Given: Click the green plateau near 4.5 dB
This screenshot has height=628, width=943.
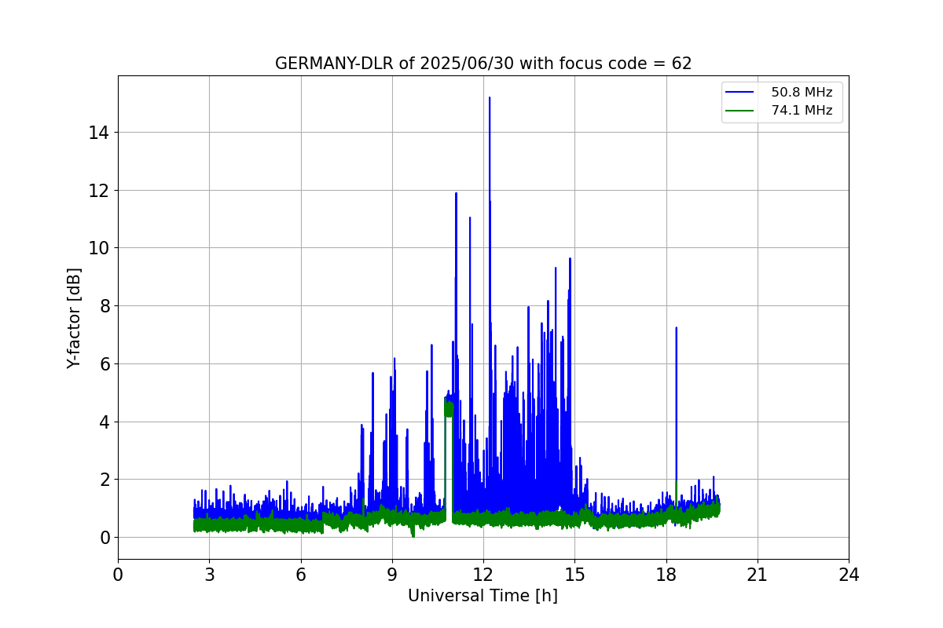Looking at the screenshot, I should tap(449, 407).
